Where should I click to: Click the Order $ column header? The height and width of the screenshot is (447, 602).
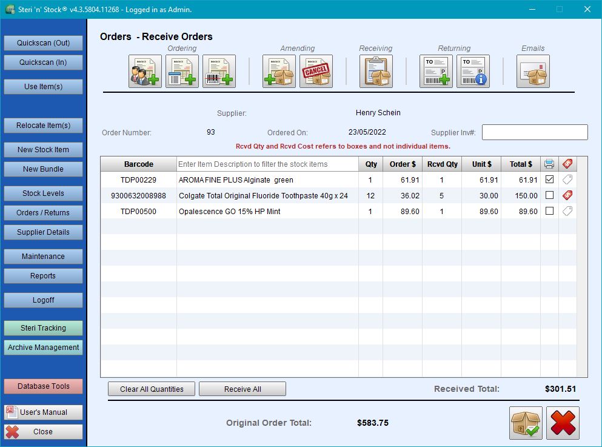403,164
